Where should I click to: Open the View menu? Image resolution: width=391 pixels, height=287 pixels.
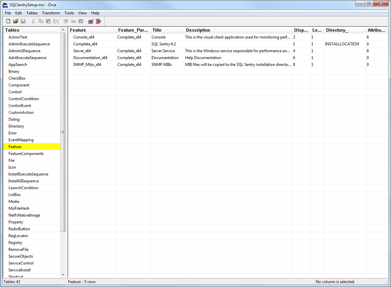(82, 13)
